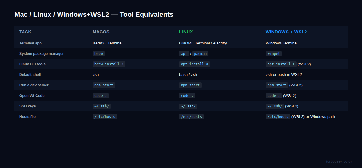The width and height of the screenshot is (362, 168).
Task: Click the 'brew' code chip
Action: coord(99,54)
